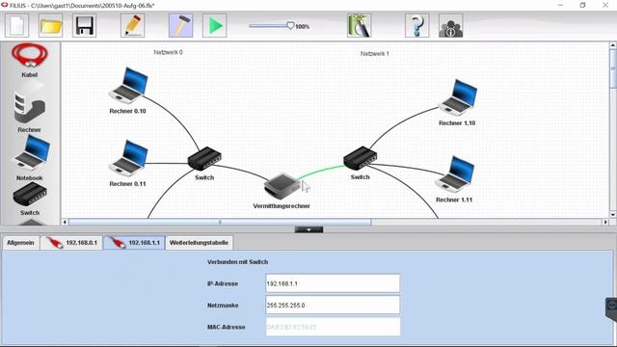Image resolution: width=617 pixels, height=347 pixels.
Task: Open the Allgemein tab
Action: click(x=20, y=243)
